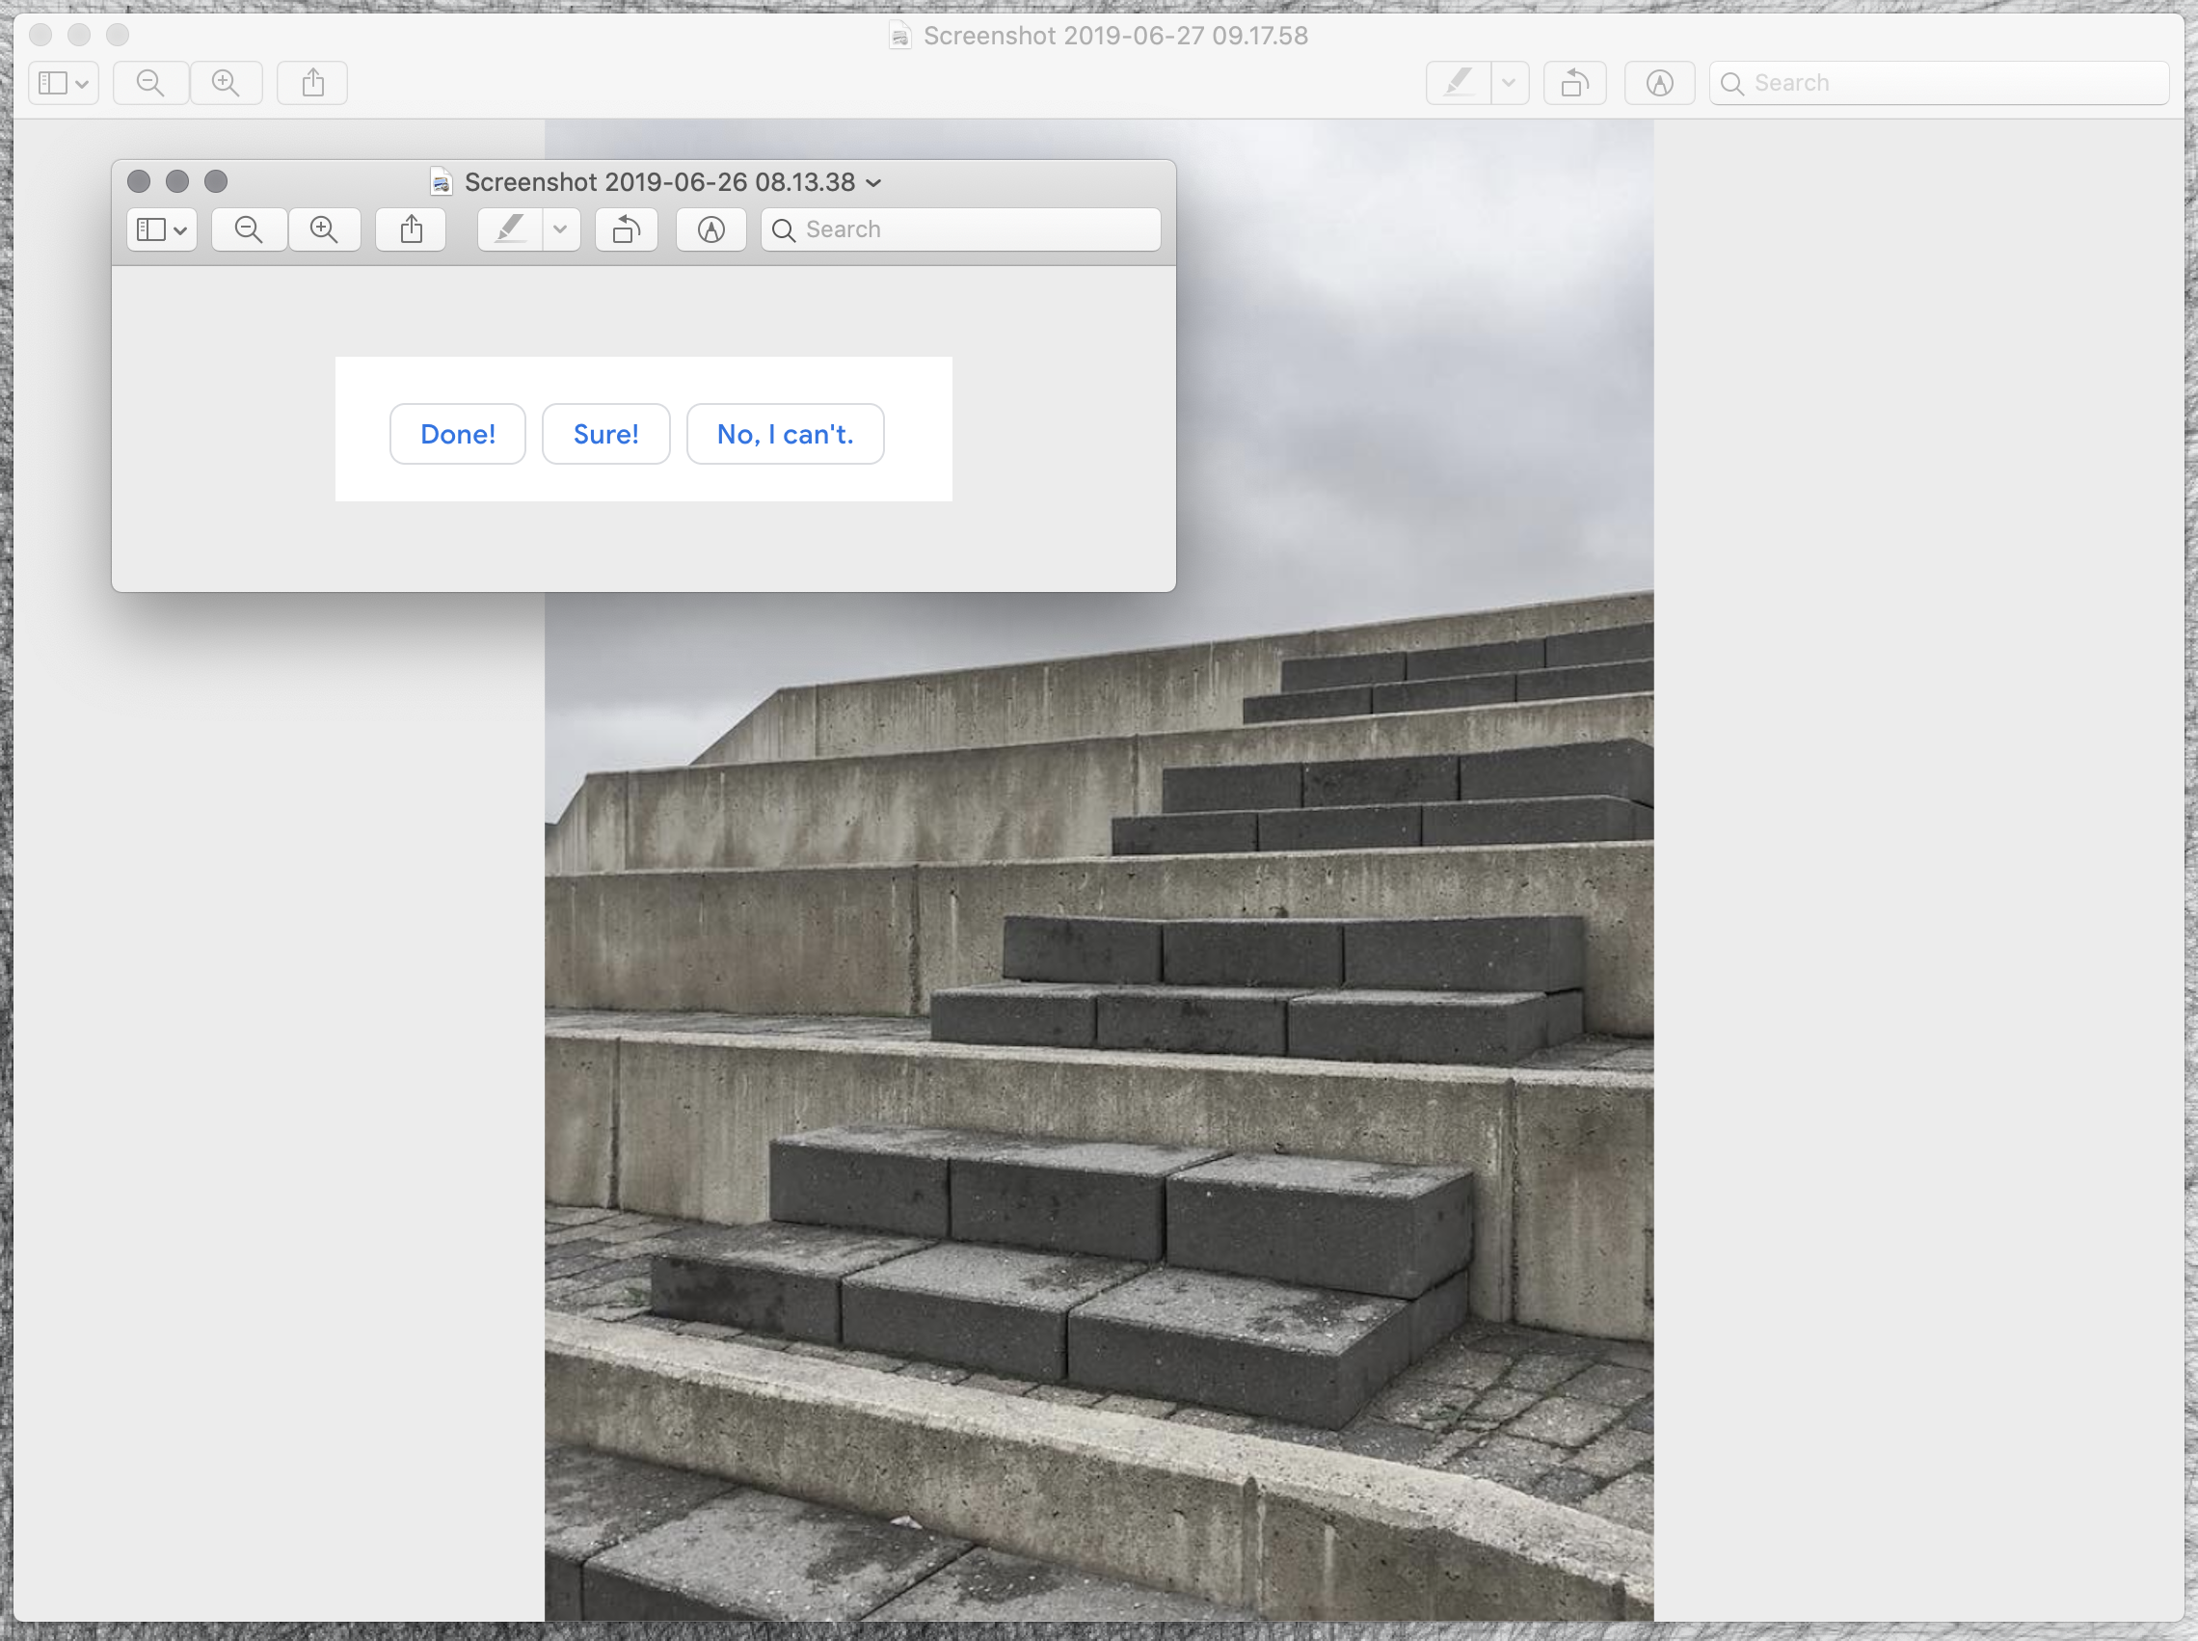Screen dimensions: 2198x1641
Task: Toggle markup toolbar icon in outer window
Action: coord(1660,83)
